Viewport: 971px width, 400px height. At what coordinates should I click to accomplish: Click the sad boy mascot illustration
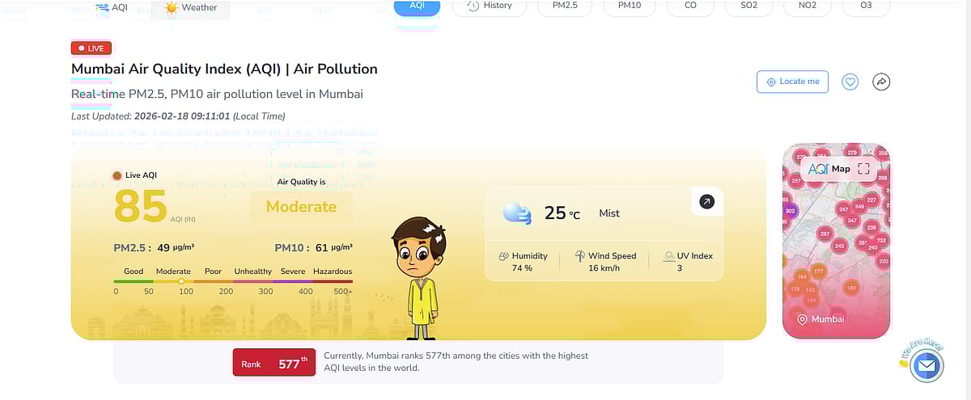[419, 278]
